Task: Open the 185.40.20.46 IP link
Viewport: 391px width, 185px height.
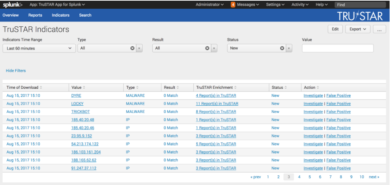Action: click(x=83, y=128)
